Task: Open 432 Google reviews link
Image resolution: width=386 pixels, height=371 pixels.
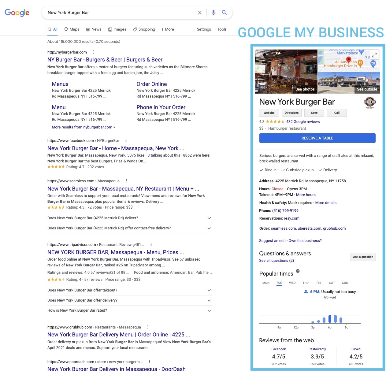Action: click(x=303, y=122)
